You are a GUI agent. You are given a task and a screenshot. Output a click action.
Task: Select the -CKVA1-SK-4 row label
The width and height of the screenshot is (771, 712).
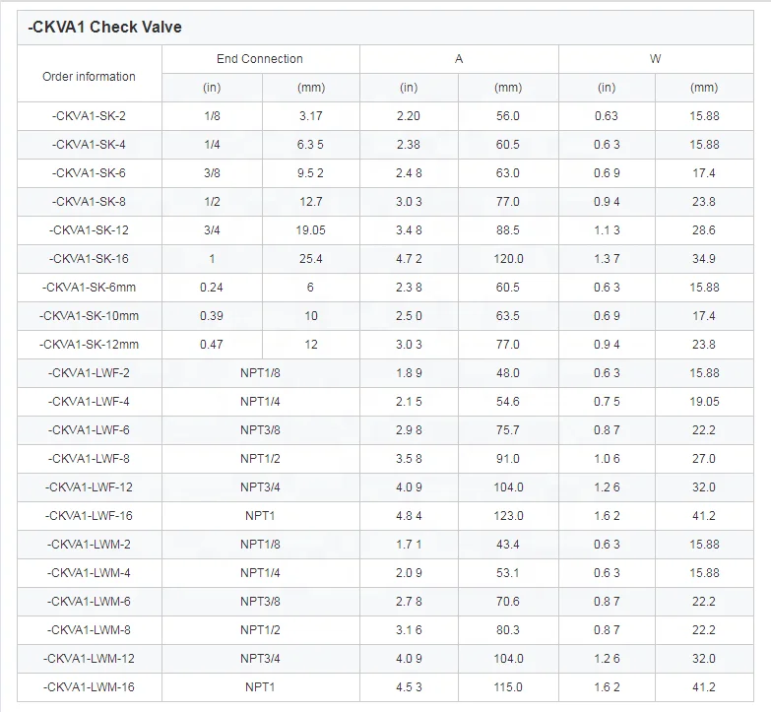click(x=89, y=145)
